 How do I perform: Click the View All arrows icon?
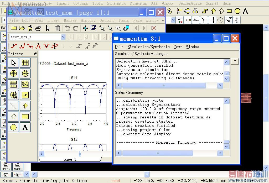pos(85,28)
